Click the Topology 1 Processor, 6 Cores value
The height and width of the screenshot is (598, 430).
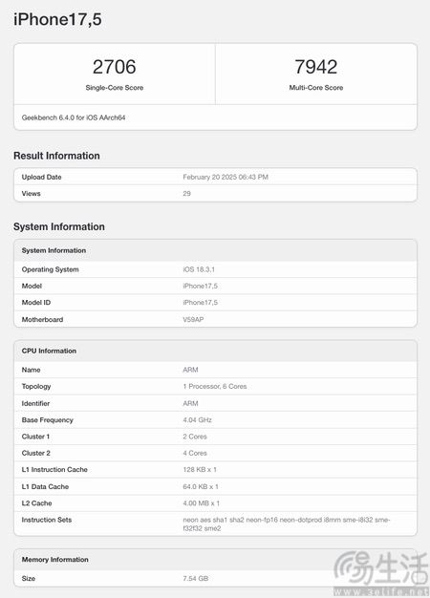click(x=215, y=386)
